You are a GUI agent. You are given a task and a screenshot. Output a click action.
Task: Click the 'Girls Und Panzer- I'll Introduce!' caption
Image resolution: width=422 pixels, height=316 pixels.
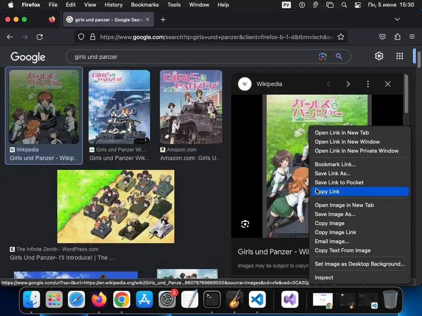[x=62, y=258]
